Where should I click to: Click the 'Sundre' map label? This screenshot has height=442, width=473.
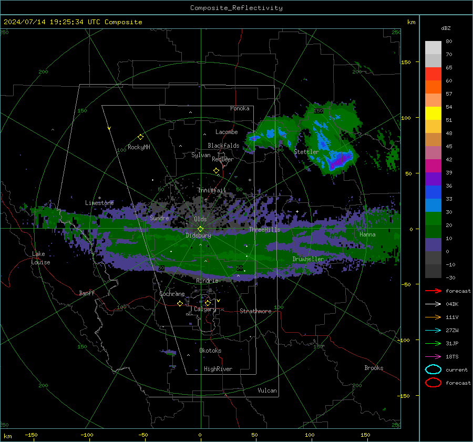[159, 218]
